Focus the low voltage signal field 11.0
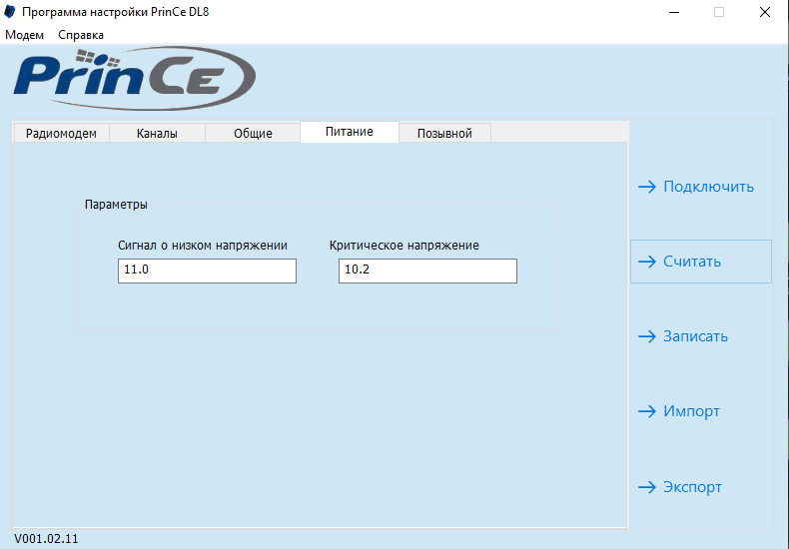The height and width of the screenshot is (549, 789). [207, 271]
